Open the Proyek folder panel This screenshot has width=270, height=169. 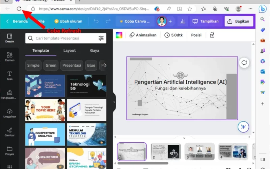[9, 151]
